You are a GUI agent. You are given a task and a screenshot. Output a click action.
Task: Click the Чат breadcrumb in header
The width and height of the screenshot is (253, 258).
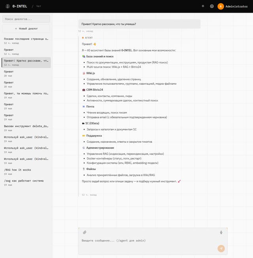tap(39, 6)
